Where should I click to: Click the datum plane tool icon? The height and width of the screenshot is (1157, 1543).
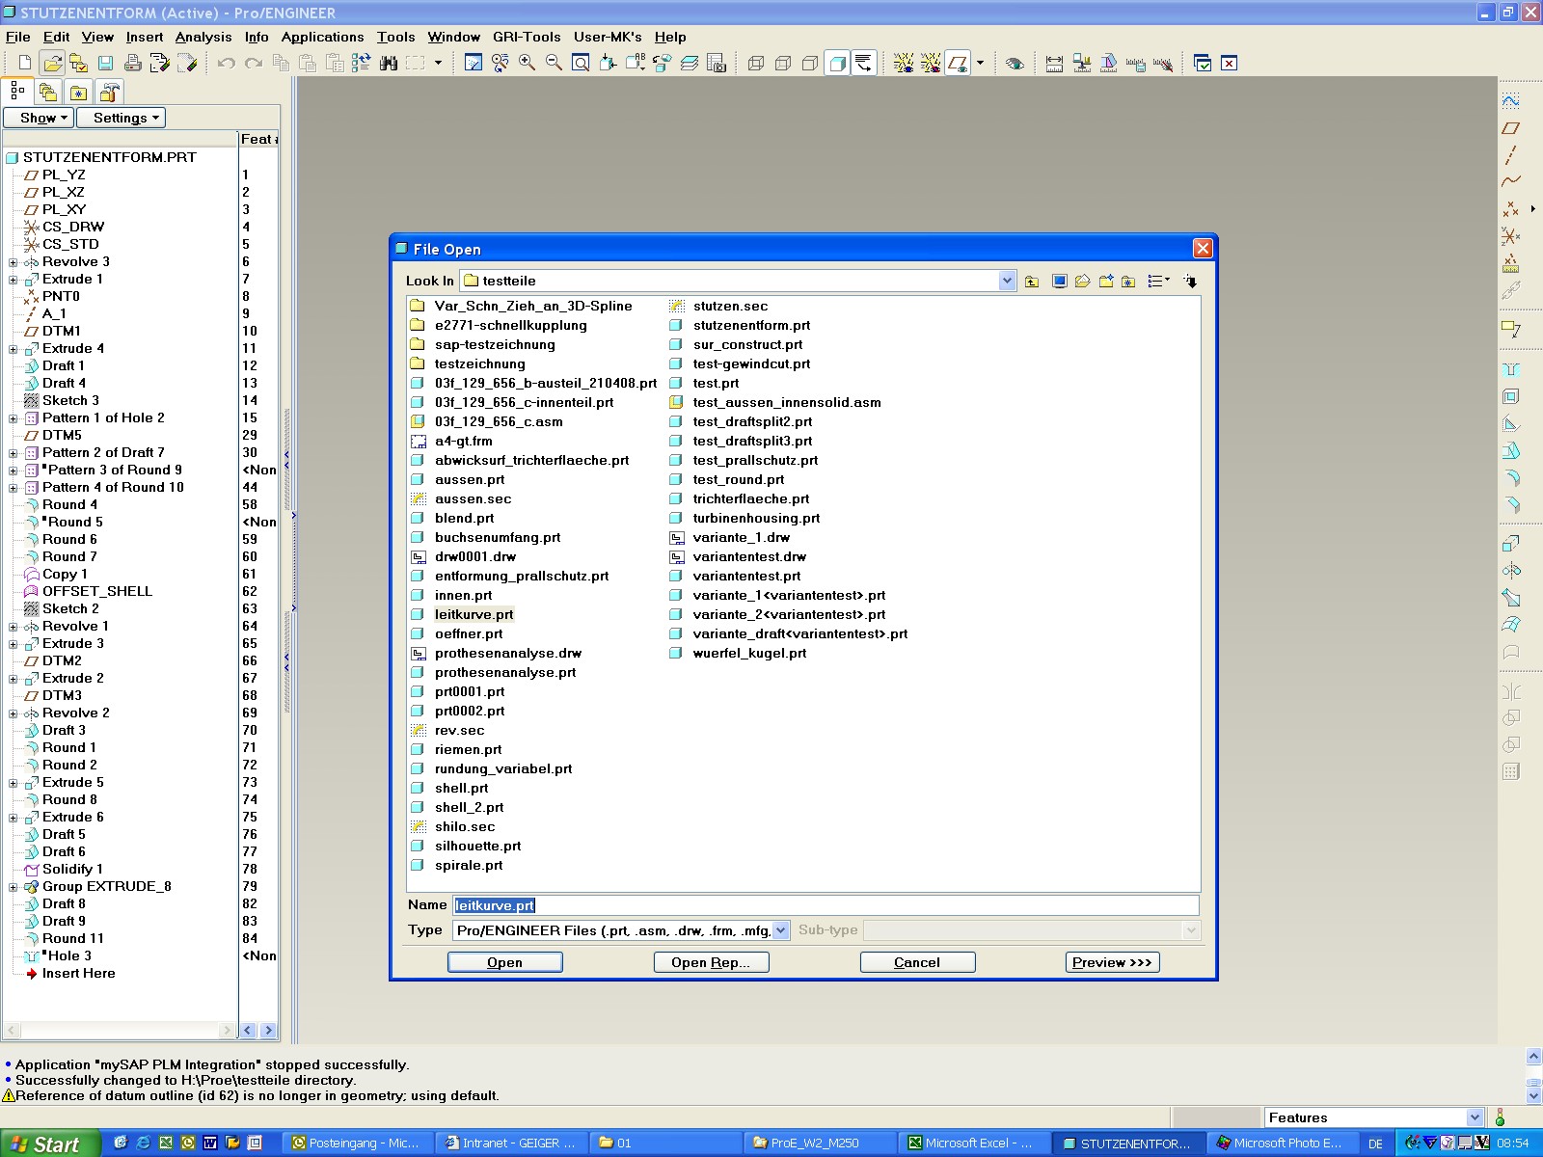(1511, 128)
